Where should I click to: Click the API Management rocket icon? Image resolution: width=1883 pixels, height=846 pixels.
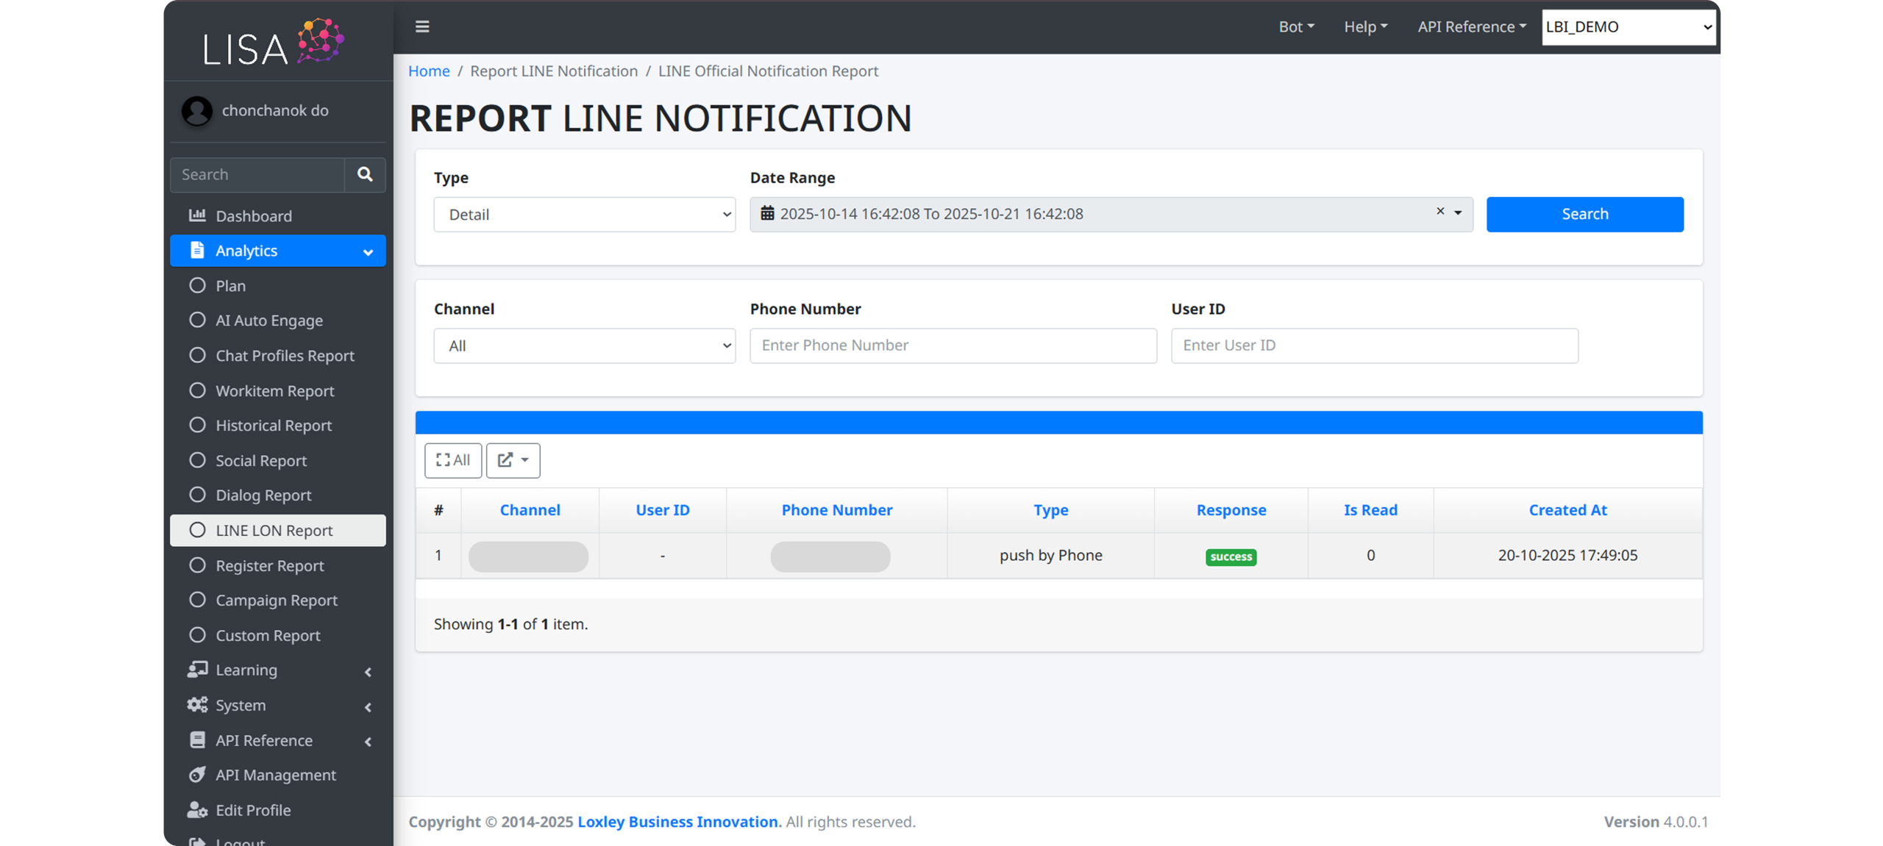coord(197,775)
